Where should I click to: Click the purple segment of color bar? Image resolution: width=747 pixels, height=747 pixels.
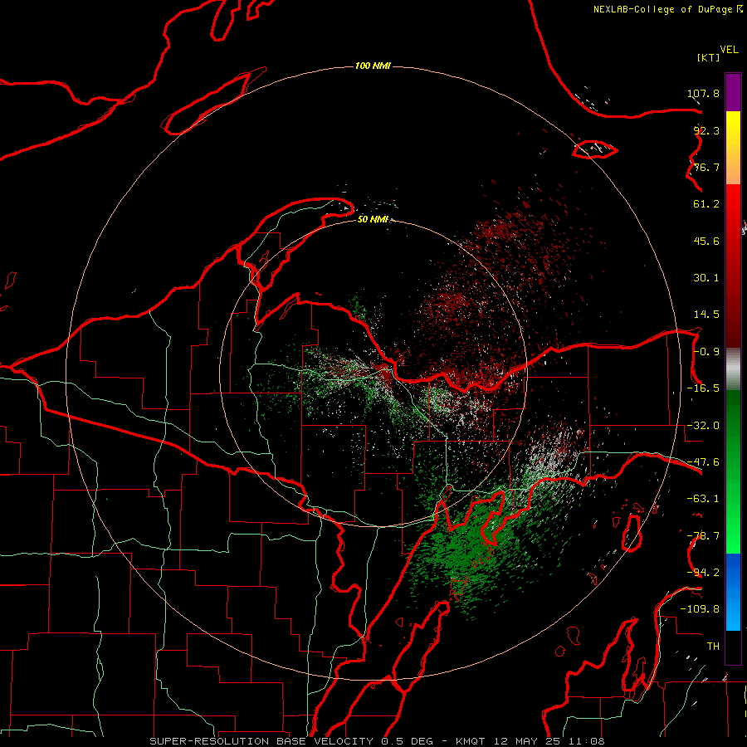tap(733, 92)
